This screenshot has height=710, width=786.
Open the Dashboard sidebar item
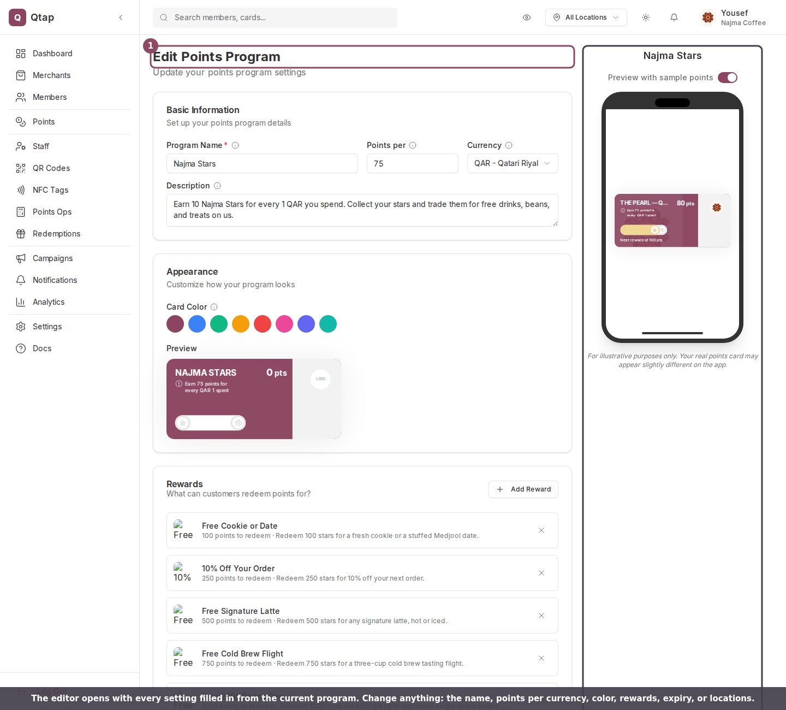[x=69, y=54]
